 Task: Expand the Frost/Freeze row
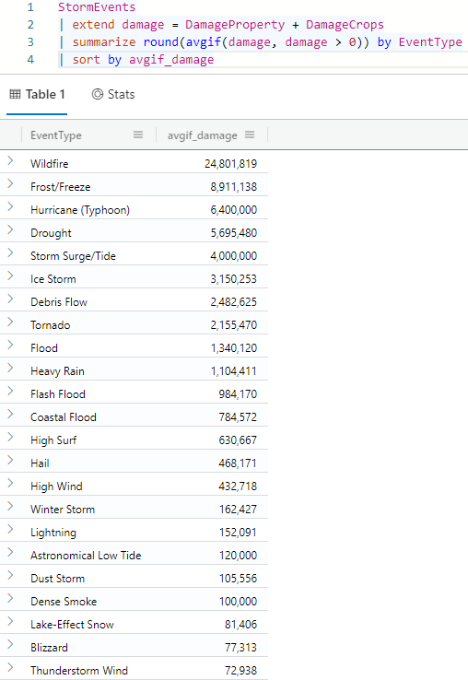(x=10, y=184)
